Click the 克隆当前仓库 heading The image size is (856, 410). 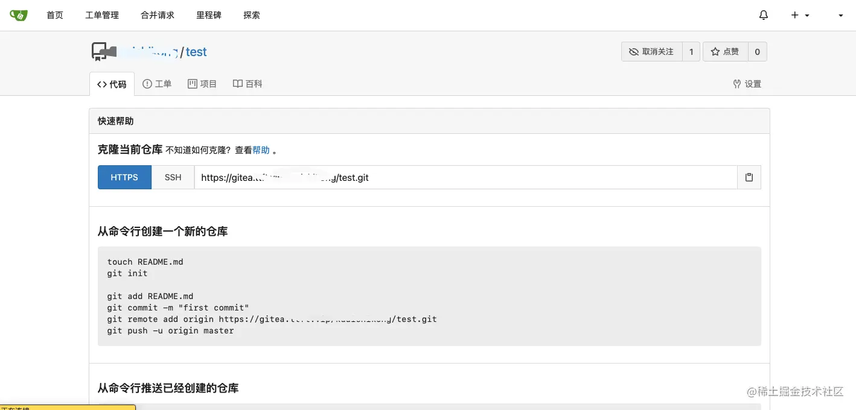click(x=130, y=150)
